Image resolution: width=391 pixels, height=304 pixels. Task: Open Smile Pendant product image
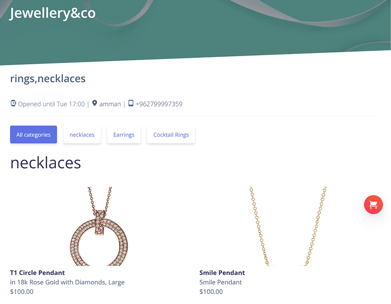(288, 226)
